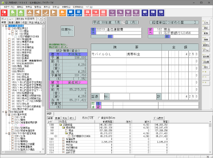Screen dimensions: 213x158
Task: Click the F9 function button
Action: [206, 67]
